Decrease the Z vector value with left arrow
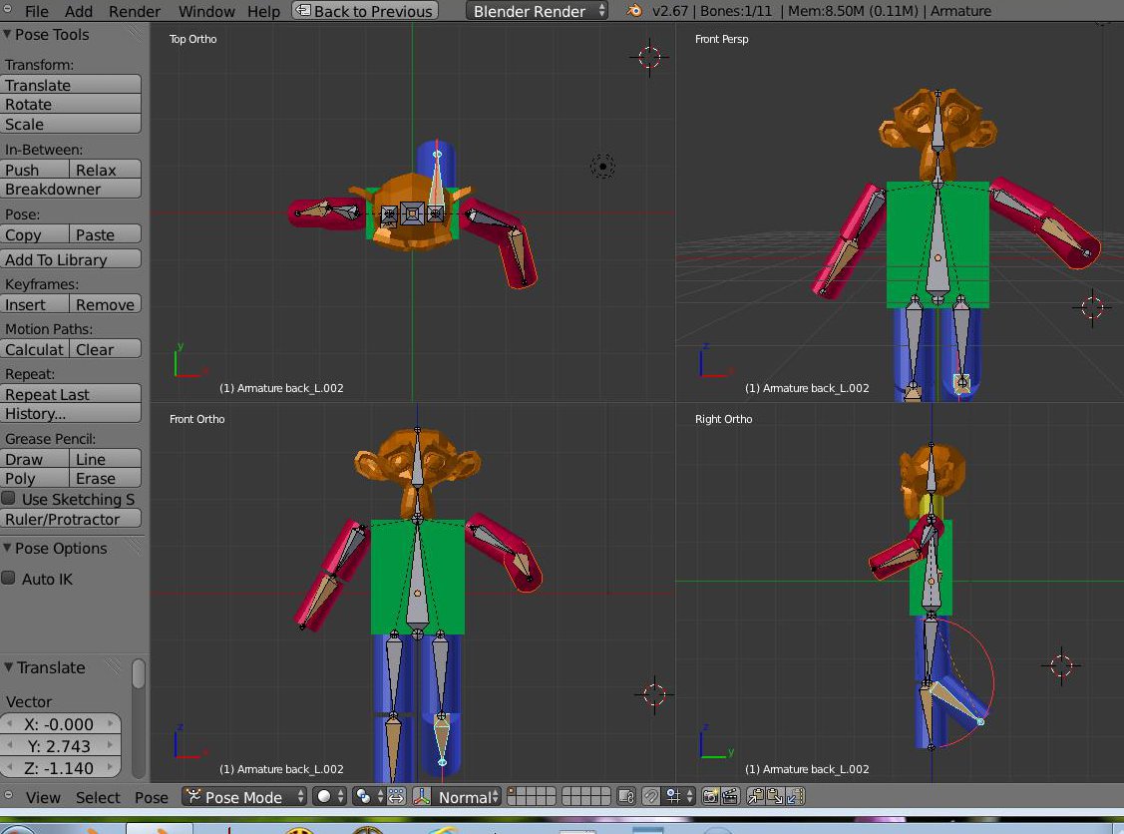 coord(9,767)
